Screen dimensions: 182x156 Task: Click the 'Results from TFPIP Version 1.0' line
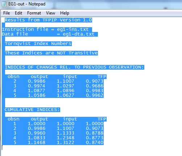pyautogui.click(x=48, y=20)
